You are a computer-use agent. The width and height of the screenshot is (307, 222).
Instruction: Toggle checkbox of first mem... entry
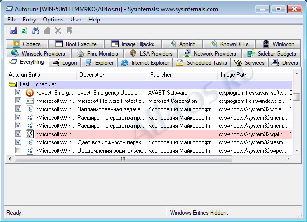(x=18, y=117)
